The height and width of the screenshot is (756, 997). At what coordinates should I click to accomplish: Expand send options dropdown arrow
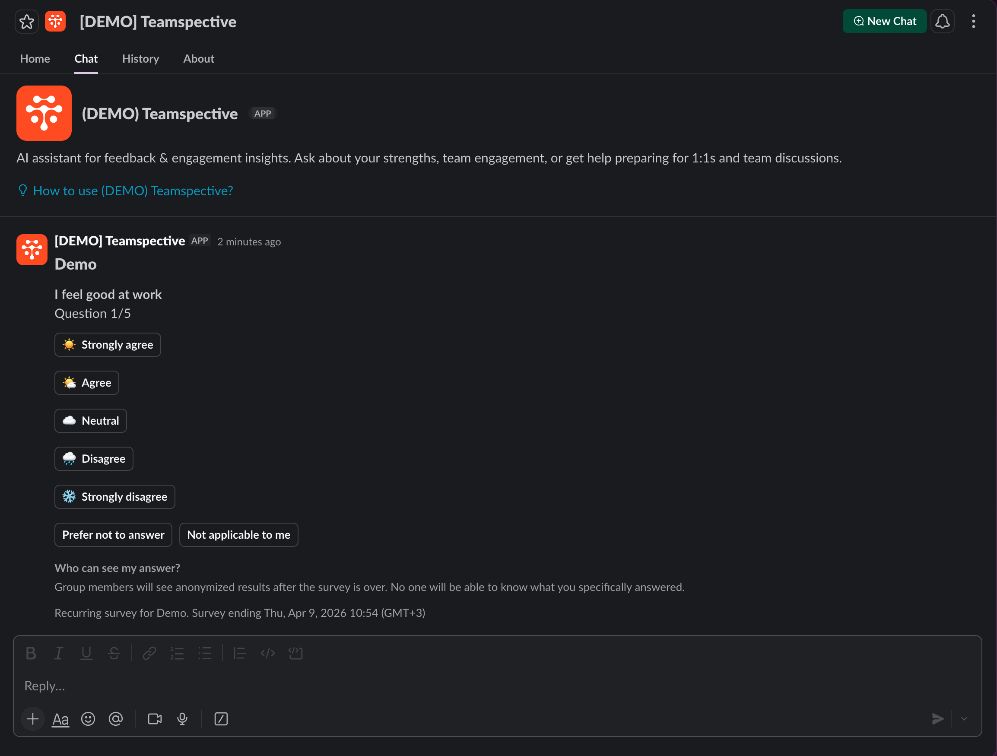(x=964, y=718)
